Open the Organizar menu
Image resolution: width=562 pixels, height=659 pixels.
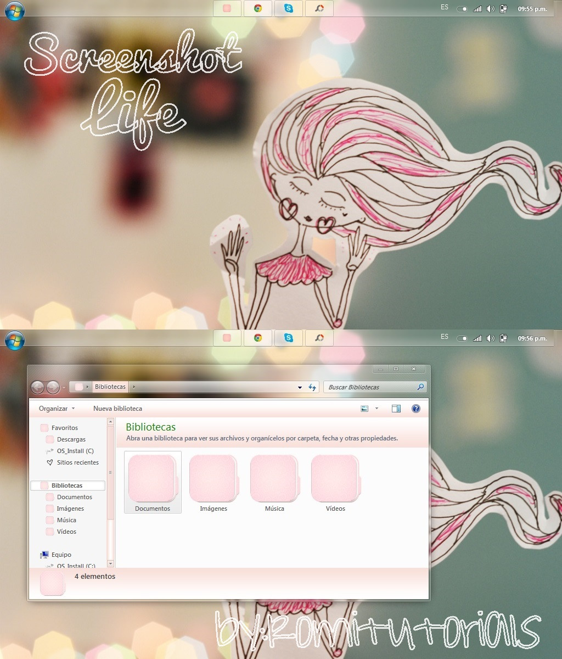click(x=57, y=409)
